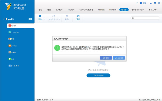The height and width of the screenshot is (101, 162).
Task: Click the 追加 plus icon
Action: (40, 16)
